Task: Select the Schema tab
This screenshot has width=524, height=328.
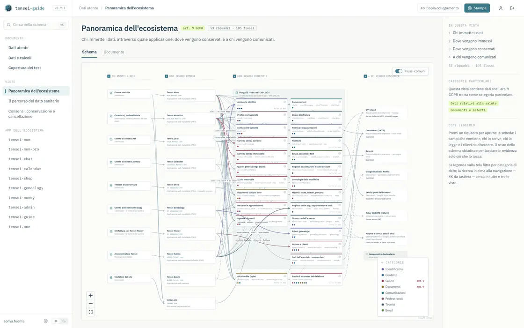Action: pyautogui.click(x=89, y=52)
